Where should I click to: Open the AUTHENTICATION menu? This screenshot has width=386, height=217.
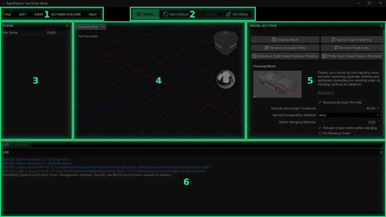pos(66,14)
